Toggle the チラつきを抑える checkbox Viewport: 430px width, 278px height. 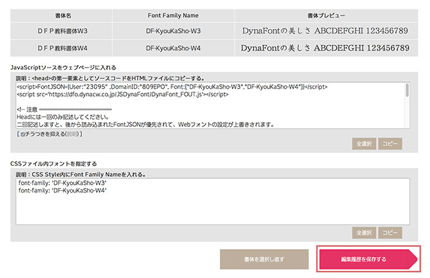(23, 135)
